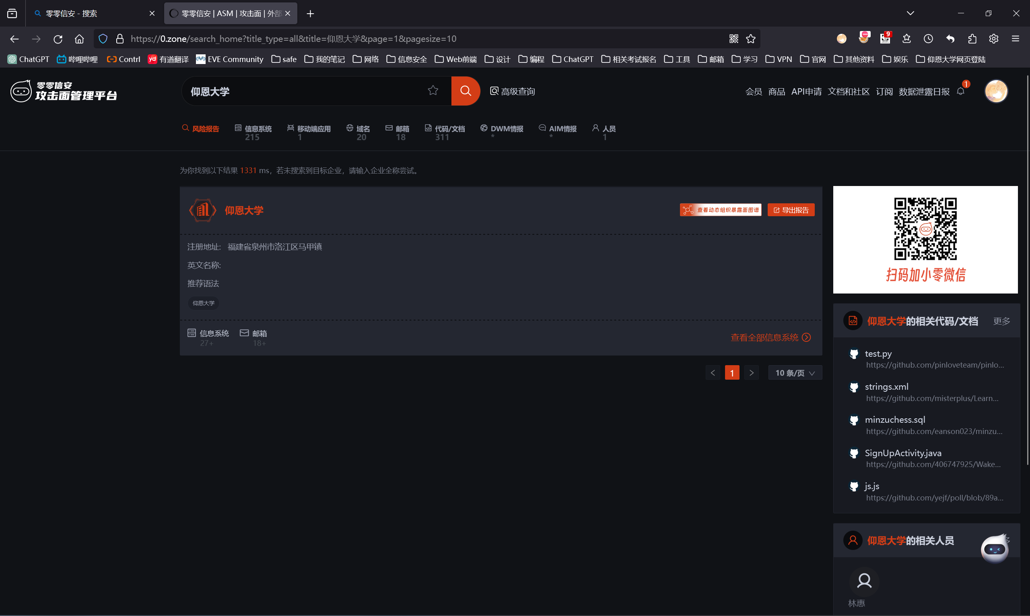Go to the browser home page icon
Viewport: 1030px width, 616px height.
(79, 39)
